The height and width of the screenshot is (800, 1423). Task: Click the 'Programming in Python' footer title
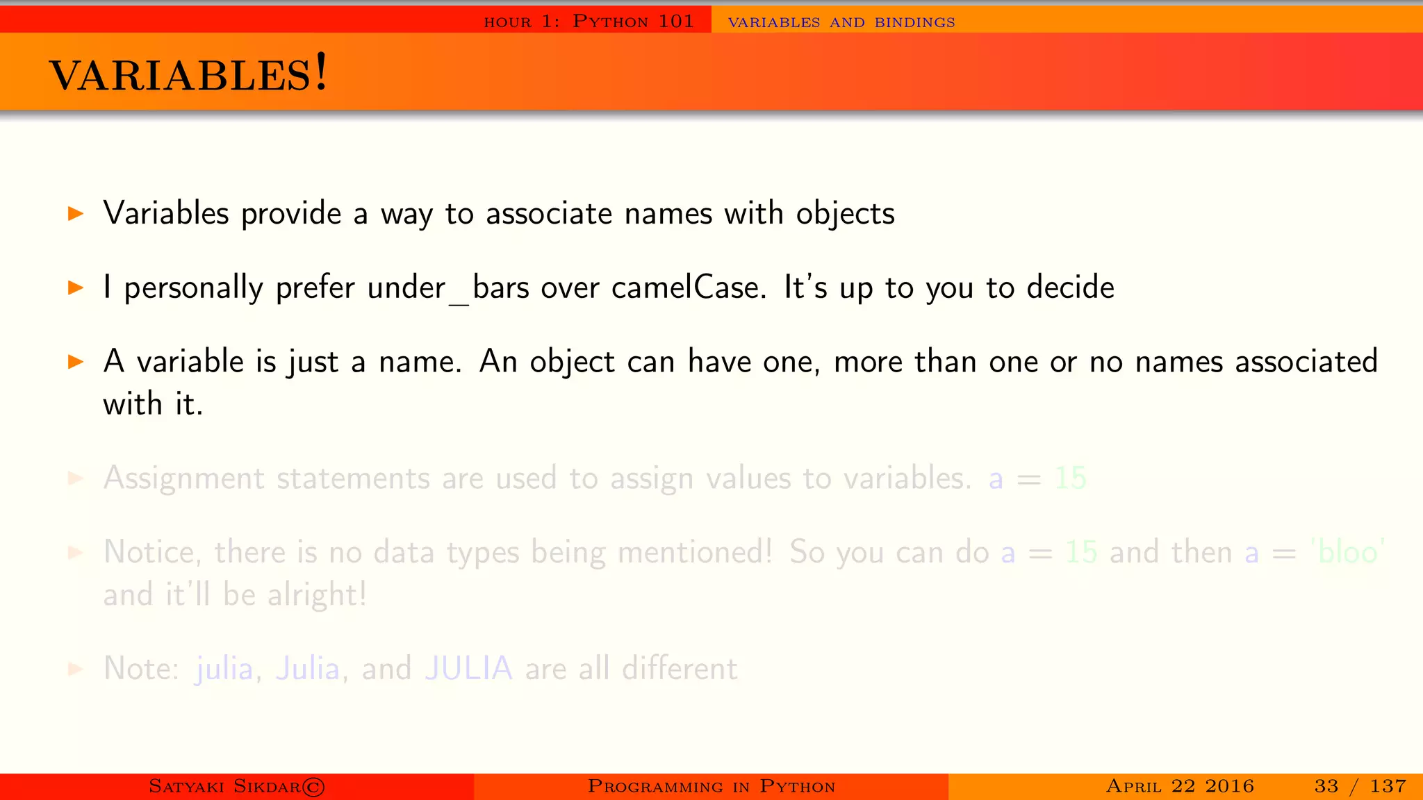(711, 786)
